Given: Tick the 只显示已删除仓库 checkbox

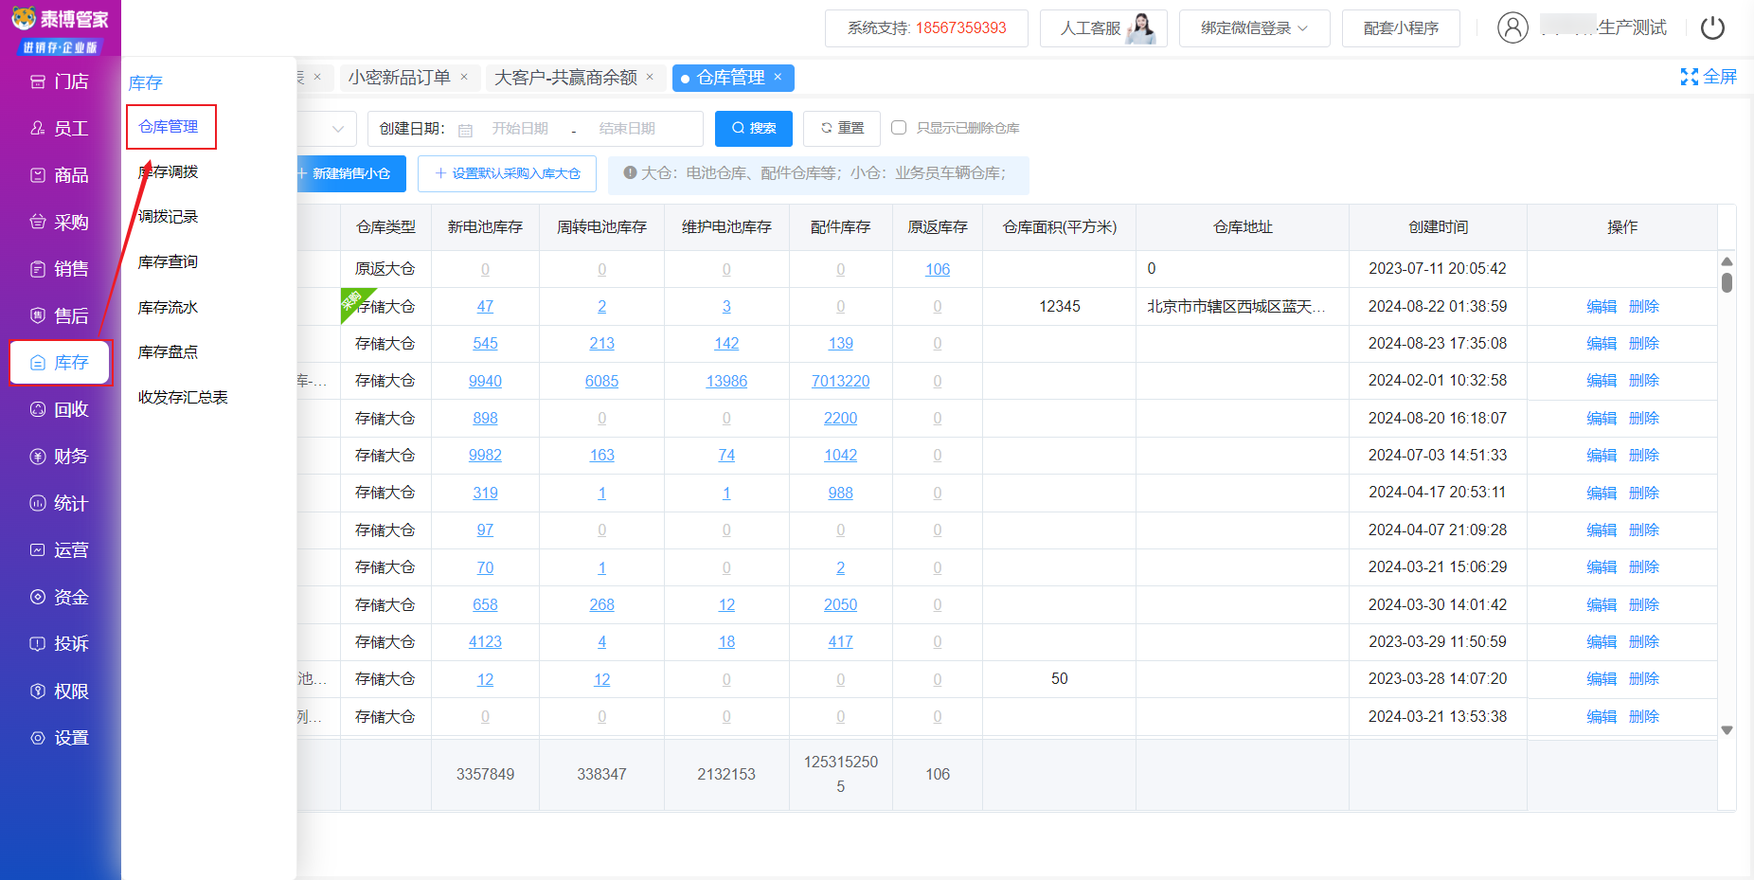Looking at the screenshot, I should 899,128.
